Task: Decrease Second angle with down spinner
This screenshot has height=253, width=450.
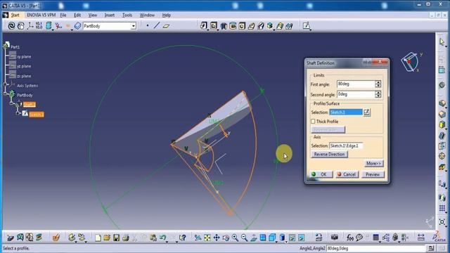Action: click(378, 96)
